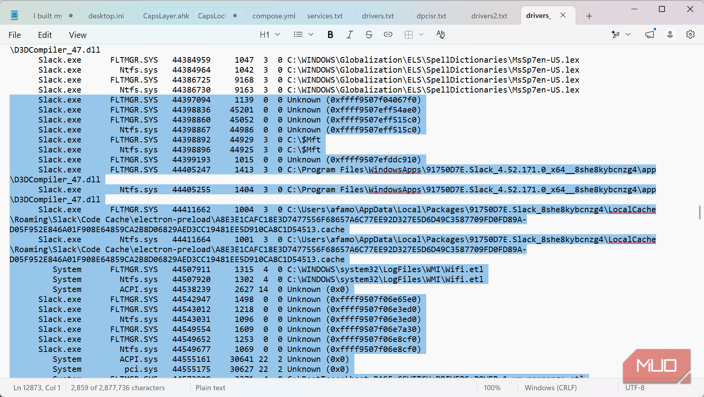This screenshot has height=397, width=704.
Task: Add a new tab with the plus button
Action: click(x=589, y=16)
